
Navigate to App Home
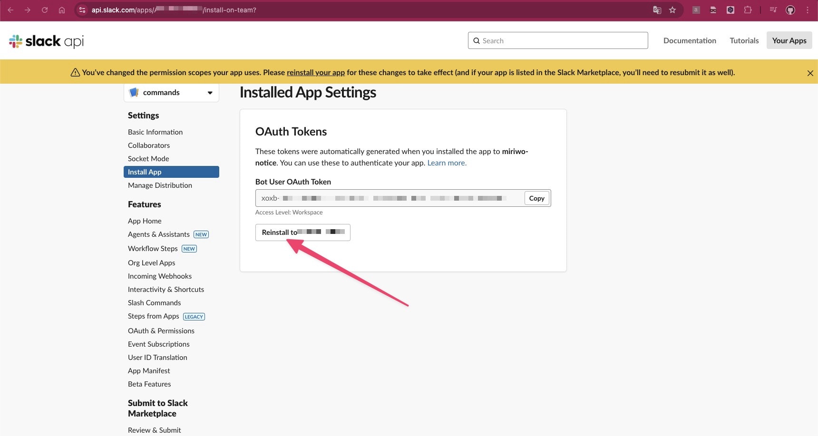(x=145, y=221)
